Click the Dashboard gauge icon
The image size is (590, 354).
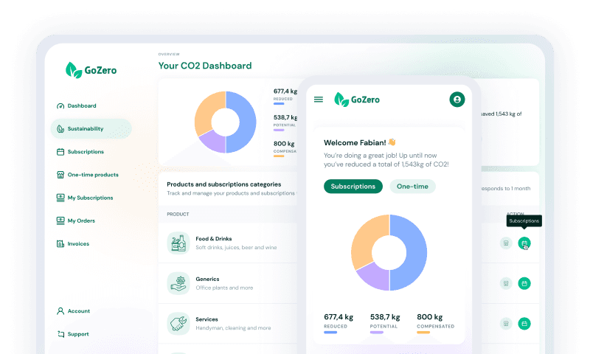(60, 105)
